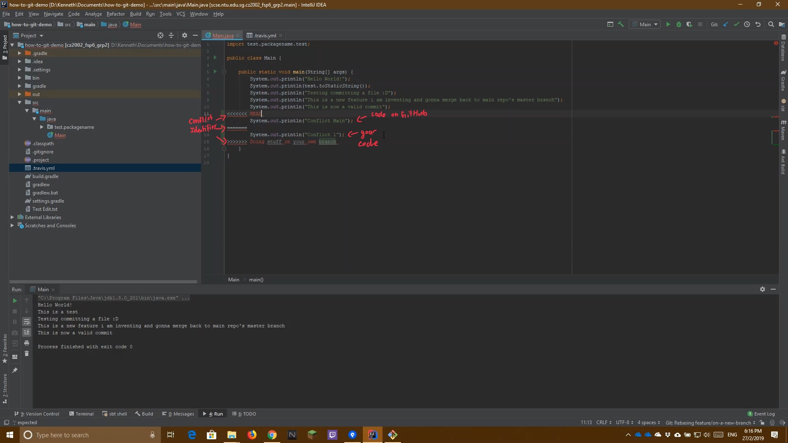Open Firefox from the taskbar
The height and width of the screenshot is (443, 788).
(252, 435)
